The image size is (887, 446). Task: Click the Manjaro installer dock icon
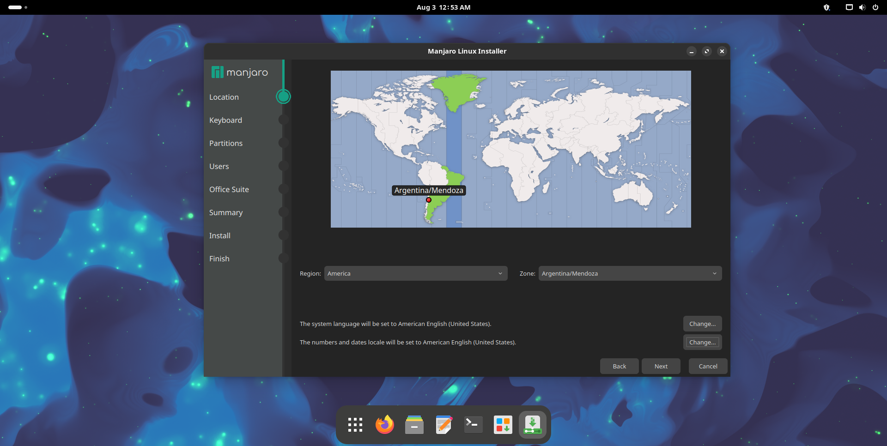533,425
